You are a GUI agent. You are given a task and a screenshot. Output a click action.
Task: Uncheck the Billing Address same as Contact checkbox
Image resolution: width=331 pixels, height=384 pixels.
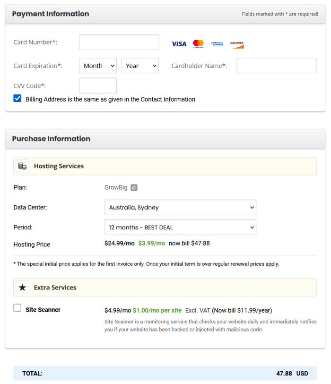[x=17, y=99]
